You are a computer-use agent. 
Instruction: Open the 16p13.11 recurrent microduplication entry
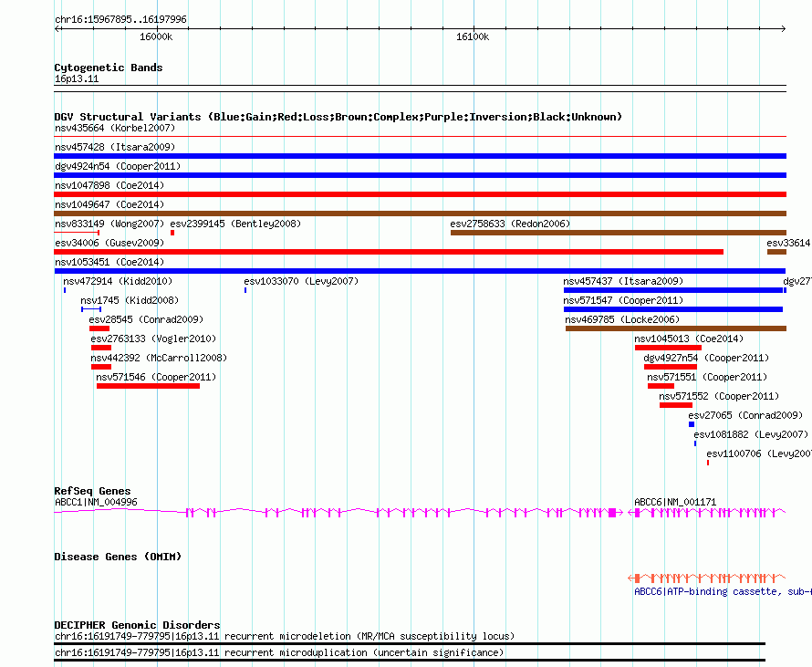coord(279,653)
